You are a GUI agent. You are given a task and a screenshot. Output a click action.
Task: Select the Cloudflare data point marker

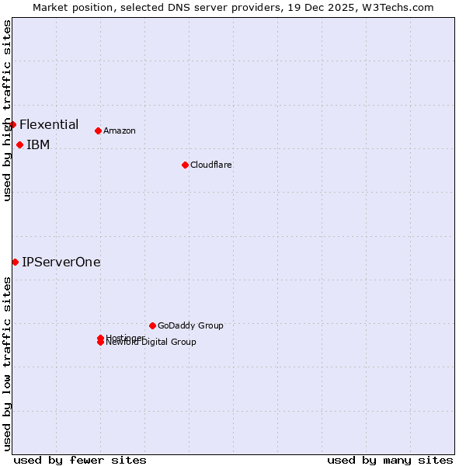[x=185, y=165]
